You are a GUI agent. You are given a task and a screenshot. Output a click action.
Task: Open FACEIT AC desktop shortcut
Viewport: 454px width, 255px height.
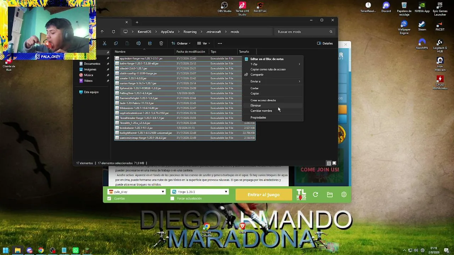[260, 7]
